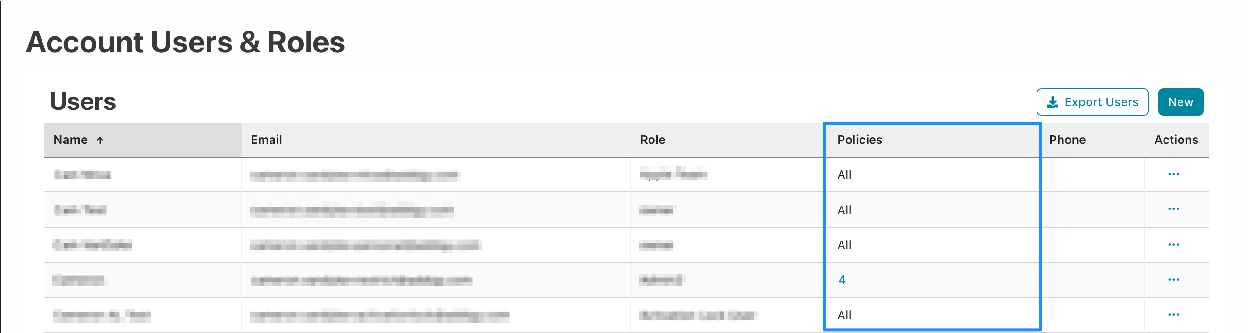Select the blurred email in the first row

click(x=354, y=175)
